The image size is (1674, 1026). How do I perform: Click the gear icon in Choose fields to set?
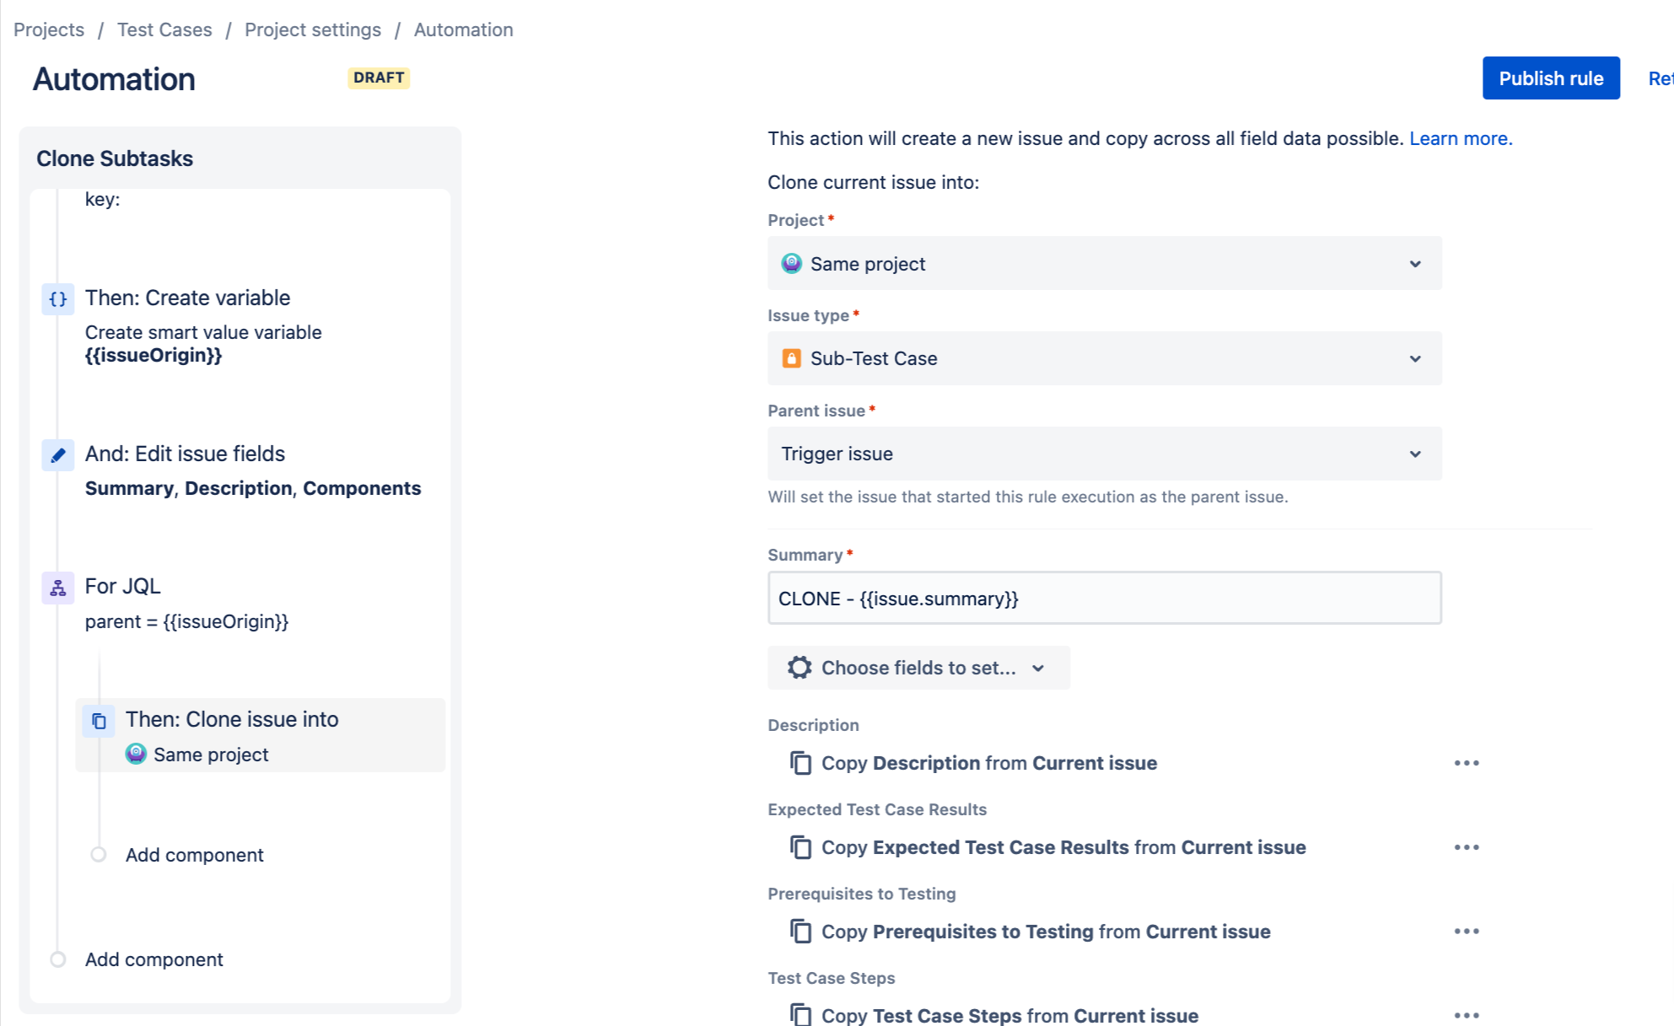pyautogui.click(x=799, y=667)
